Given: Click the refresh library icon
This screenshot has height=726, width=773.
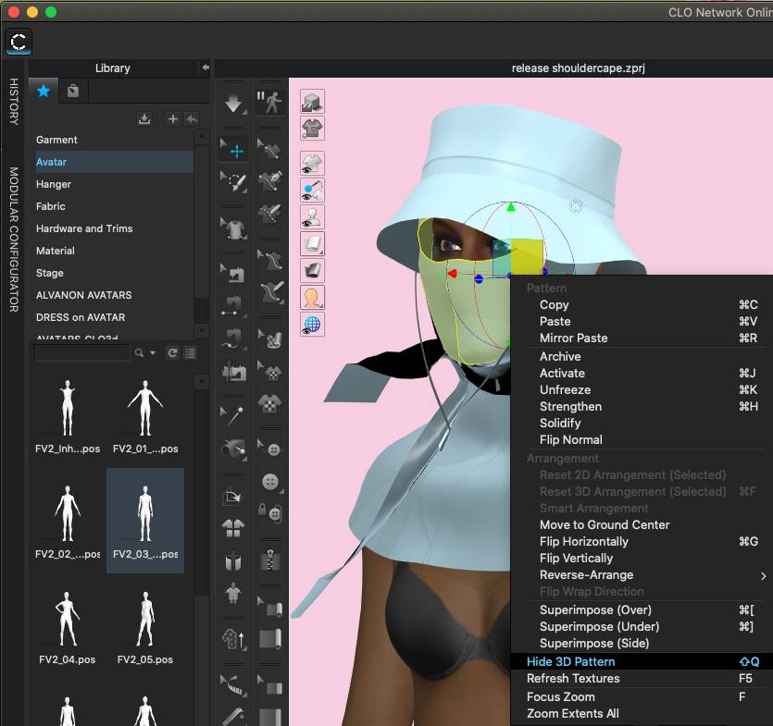Looking at the screenshot, I should pos(172,352).
